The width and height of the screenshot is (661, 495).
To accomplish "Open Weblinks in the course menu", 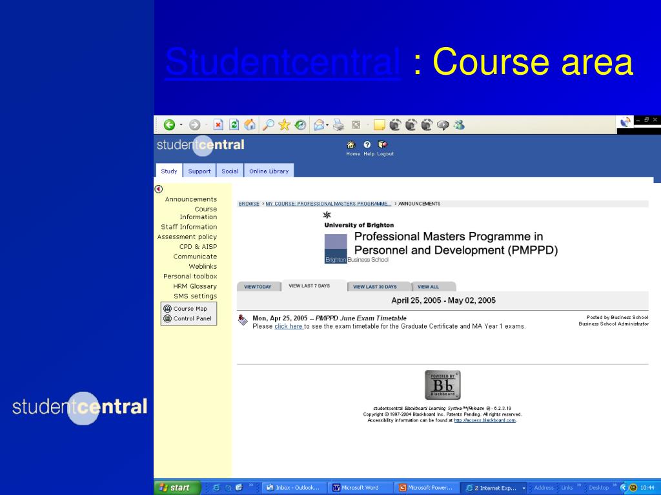I will pyautogui.click(x=203, y=266).
